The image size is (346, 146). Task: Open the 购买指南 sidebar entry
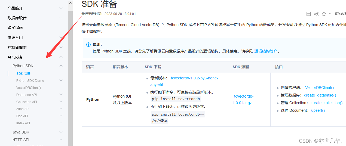(15, 28)
